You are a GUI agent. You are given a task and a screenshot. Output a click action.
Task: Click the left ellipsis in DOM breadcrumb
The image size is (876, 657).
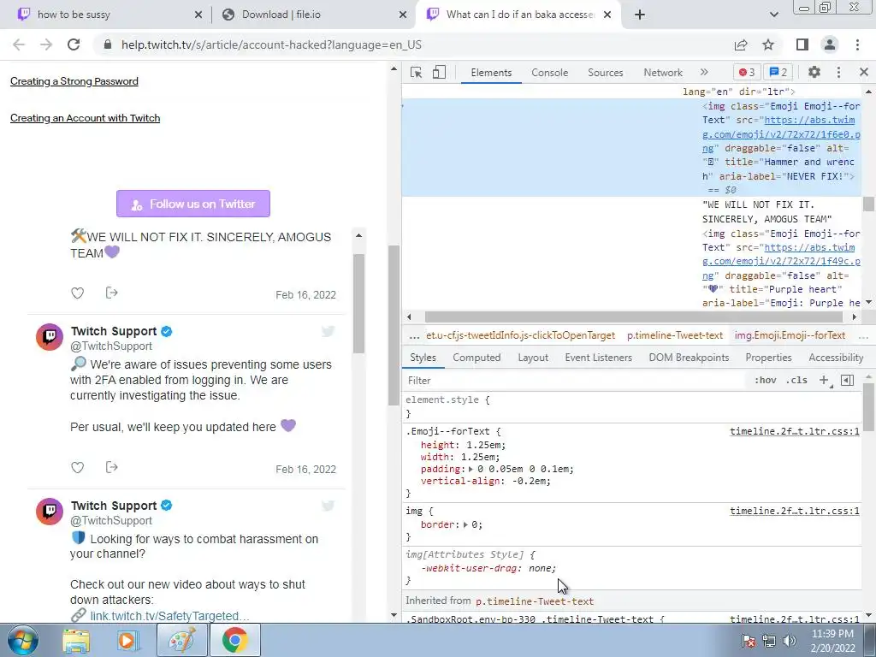point(414,335)
